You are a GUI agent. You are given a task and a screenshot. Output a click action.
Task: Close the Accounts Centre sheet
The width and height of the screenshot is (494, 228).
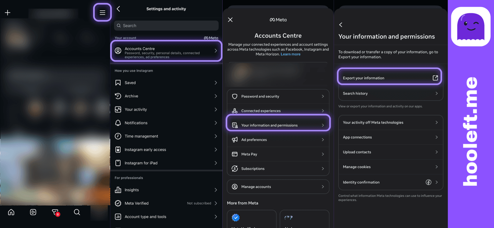click(x=230, y=20)
